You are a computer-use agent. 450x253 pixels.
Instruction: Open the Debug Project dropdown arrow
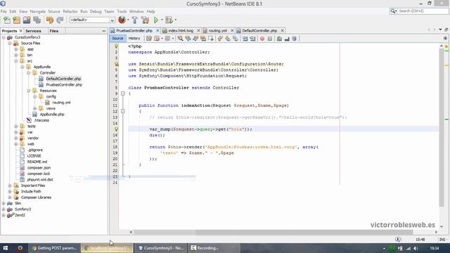pos(176,20)
